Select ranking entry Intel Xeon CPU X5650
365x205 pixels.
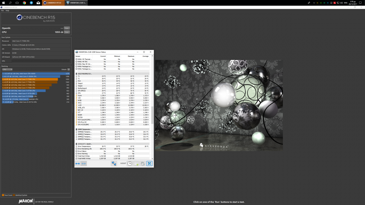36,73
